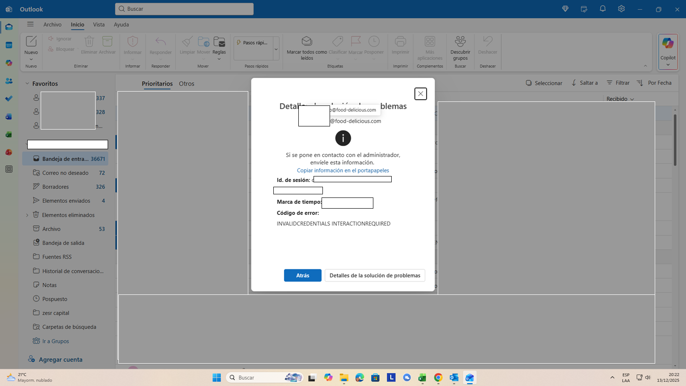Open the Saltar a option
Viewport: 686px width, 386px height.
tap(584, 83)
